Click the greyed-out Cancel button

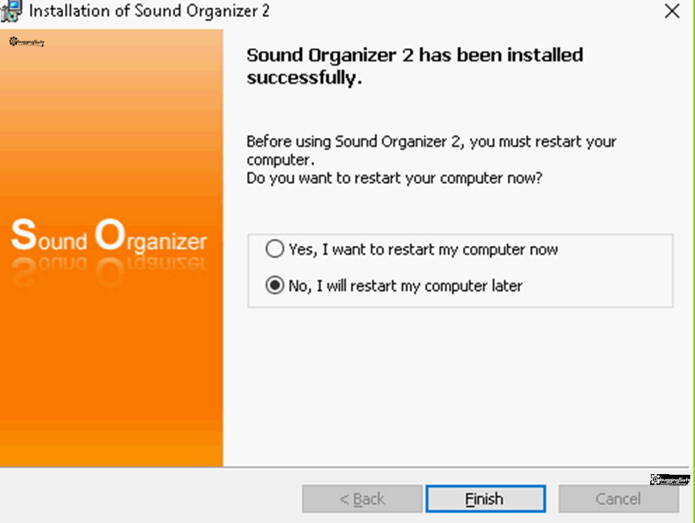(x=619, y=499)
